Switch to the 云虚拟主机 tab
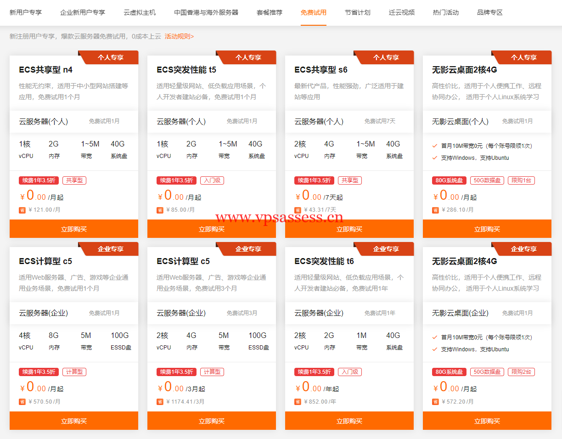 [x=140, y=12]
